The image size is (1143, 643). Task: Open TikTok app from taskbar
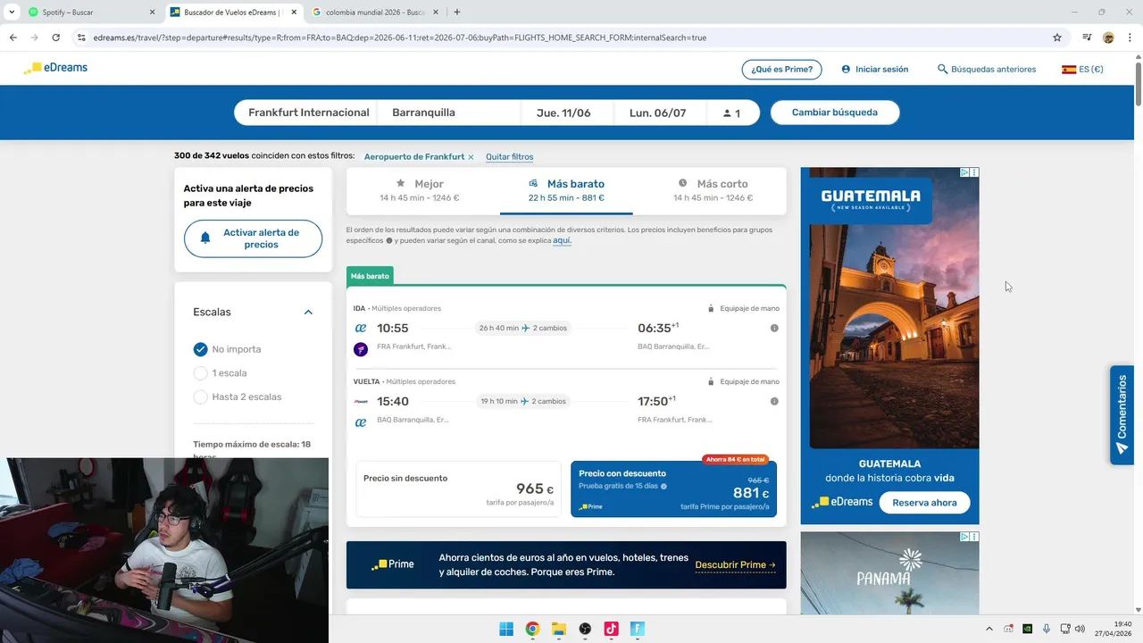point(612,629)
